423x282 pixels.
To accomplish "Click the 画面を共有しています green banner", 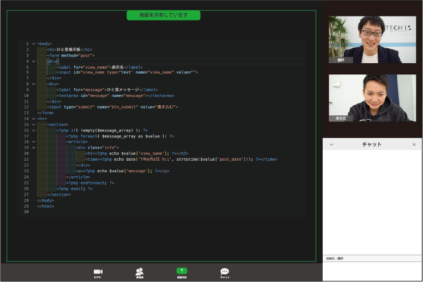I will 164,15.
